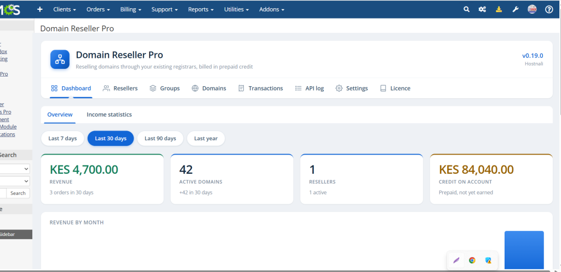This screenshot has height=272, width=561.
Task: Click the Dashboard grid icon
Action: click(x=54, y=88)
